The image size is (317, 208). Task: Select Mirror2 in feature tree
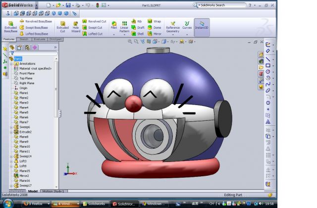(21, 176)
